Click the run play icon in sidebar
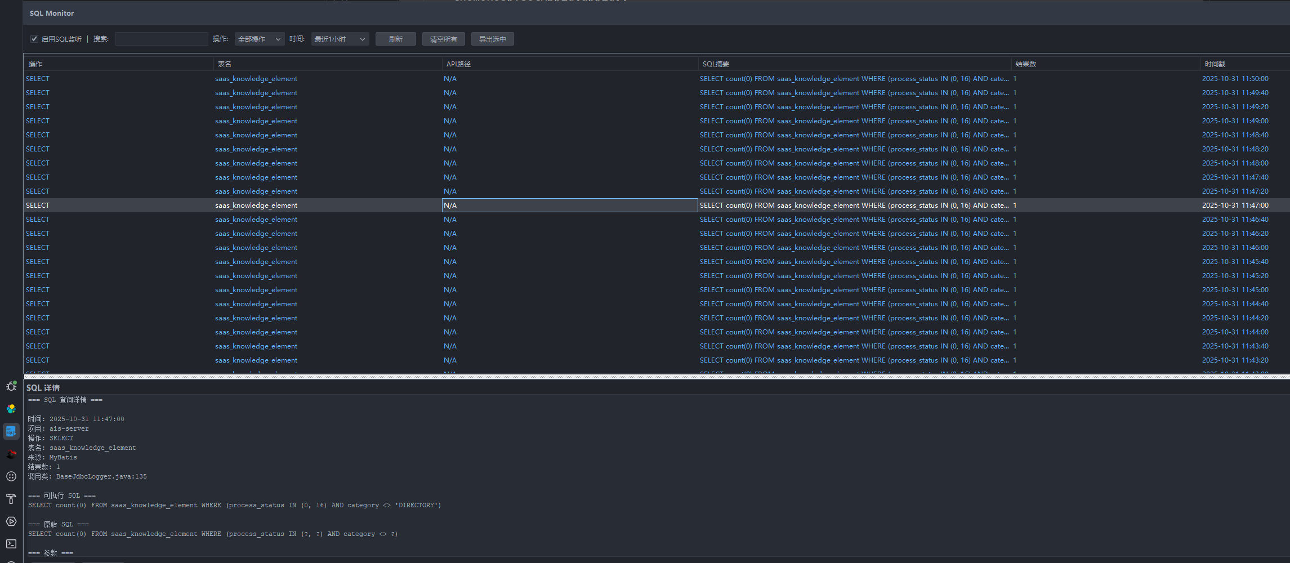1290x563 pixels. pyautogui.click(x=11, y=521)
